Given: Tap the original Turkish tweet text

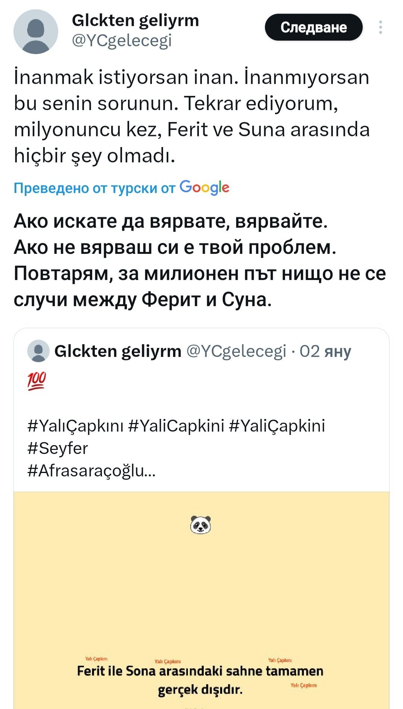Looking at the screenshot, I should (x=191, y=116).
